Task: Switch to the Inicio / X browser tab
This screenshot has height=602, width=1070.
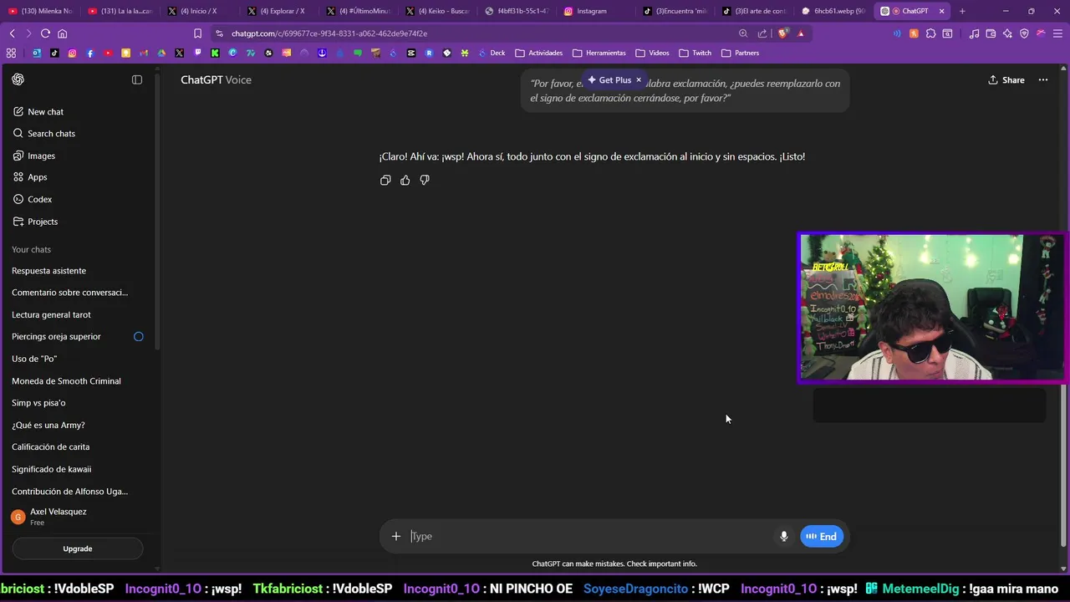Action: 198,11
